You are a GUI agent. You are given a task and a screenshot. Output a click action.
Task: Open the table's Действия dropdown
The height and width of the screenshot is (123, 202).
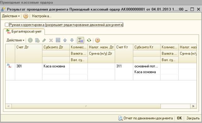15,40
